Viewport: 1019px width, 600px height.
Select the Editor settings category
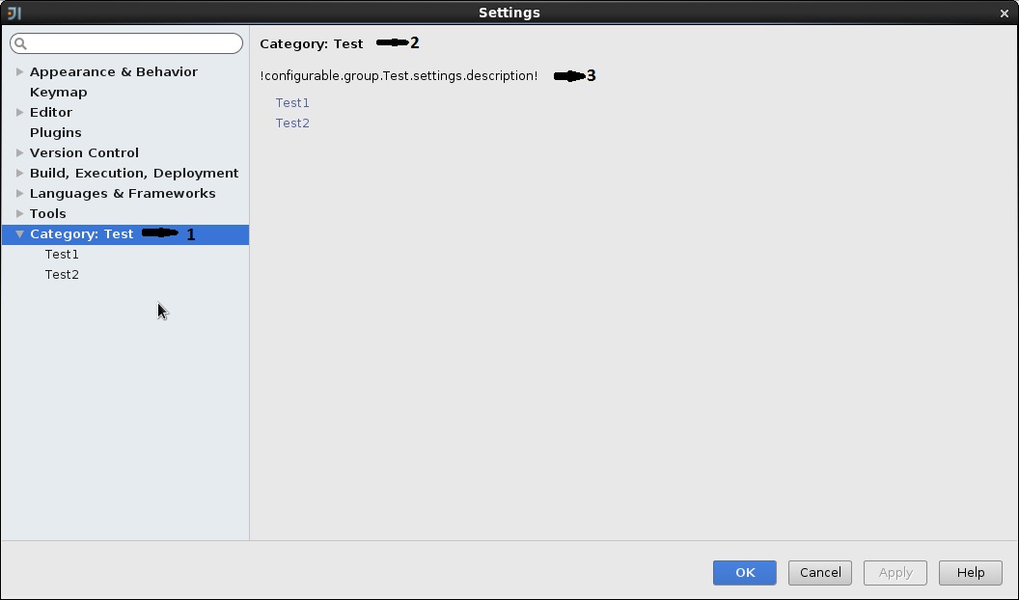(51, 112)
